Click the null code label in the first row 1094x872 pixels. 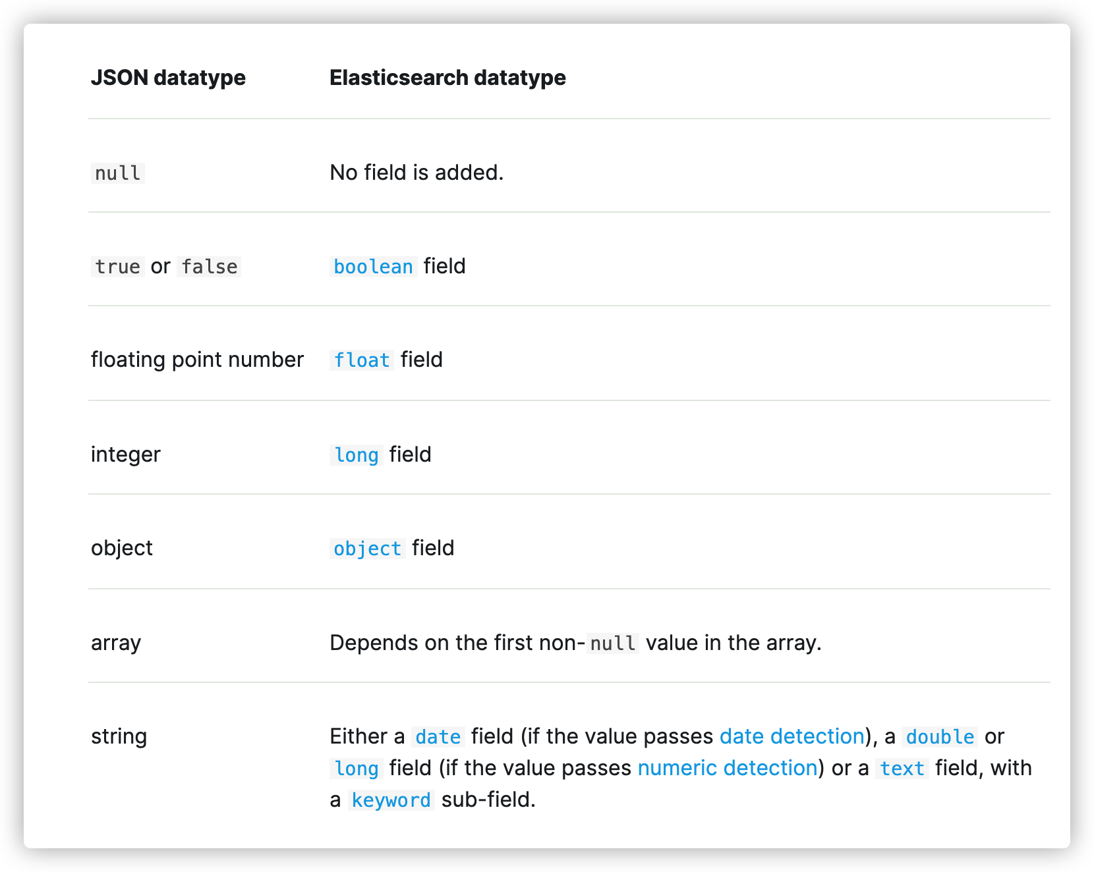pos(117,173)
